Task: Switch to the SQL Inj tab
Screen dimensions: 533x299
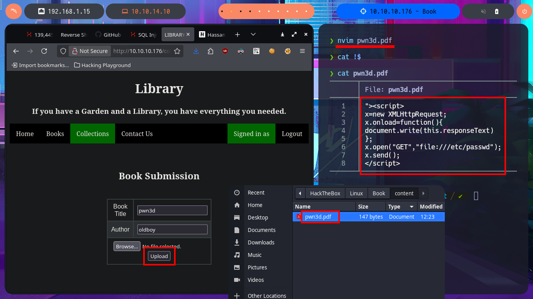Action: click(x=143, y=35)
